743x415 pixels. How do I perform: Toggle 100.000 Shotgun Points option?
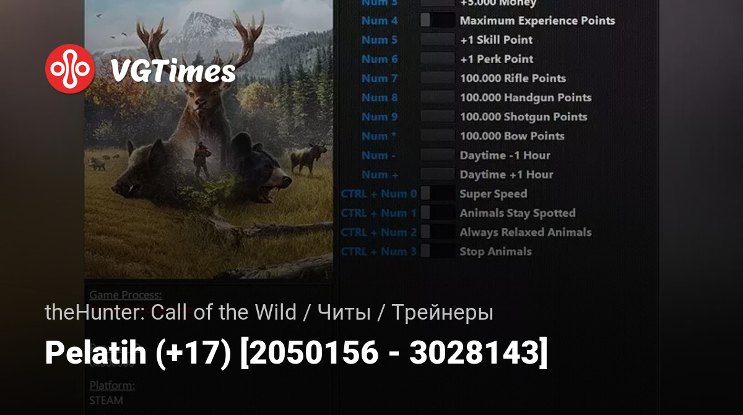click(438, 116)
